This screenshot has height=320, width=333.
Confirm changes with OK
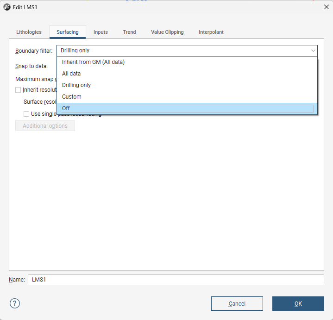298,304
